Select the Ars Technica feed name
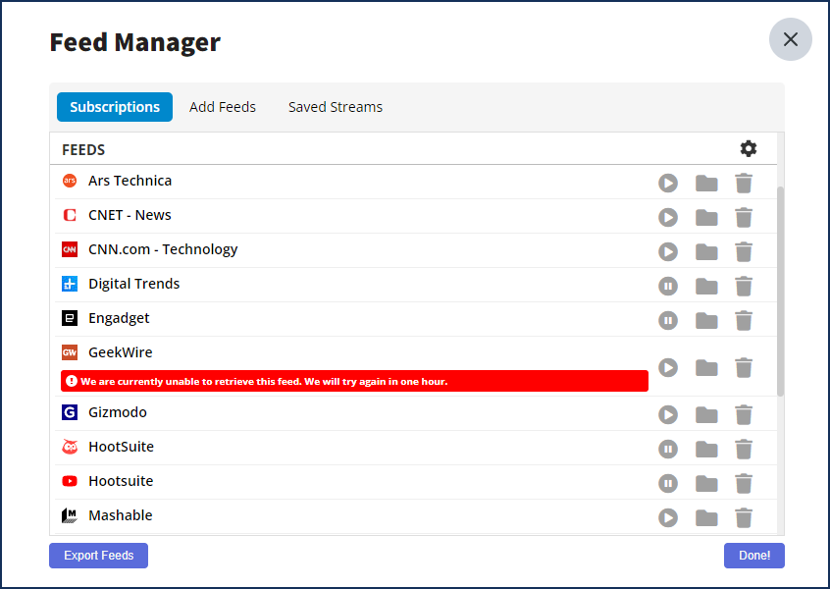This screenshot has height=589, width=830. pyautogui.click(x=130, y=181)
